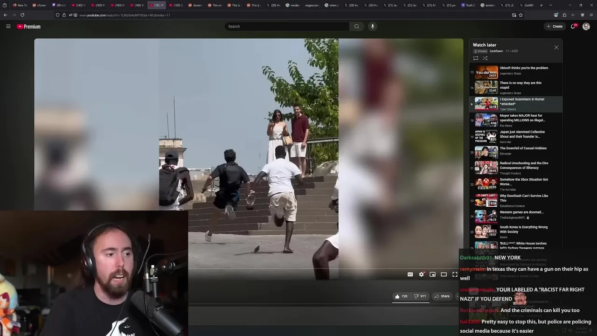Toggle closed captions on the video

pyautogui.click(x=410, y=274)
